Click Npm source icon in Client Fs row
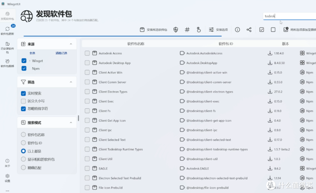 (x=302, y=111)
